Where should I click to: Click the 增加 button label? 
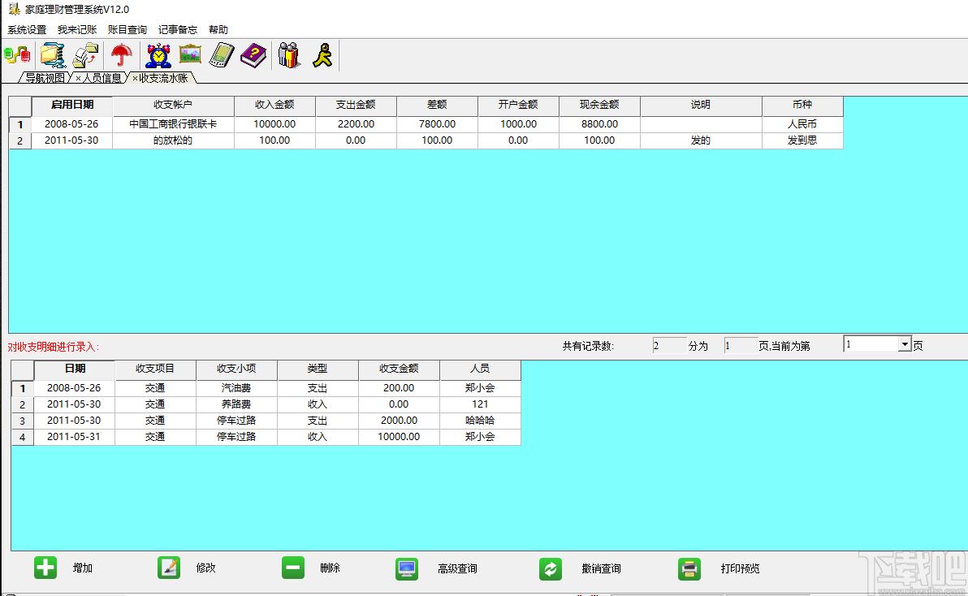(83, 568)
